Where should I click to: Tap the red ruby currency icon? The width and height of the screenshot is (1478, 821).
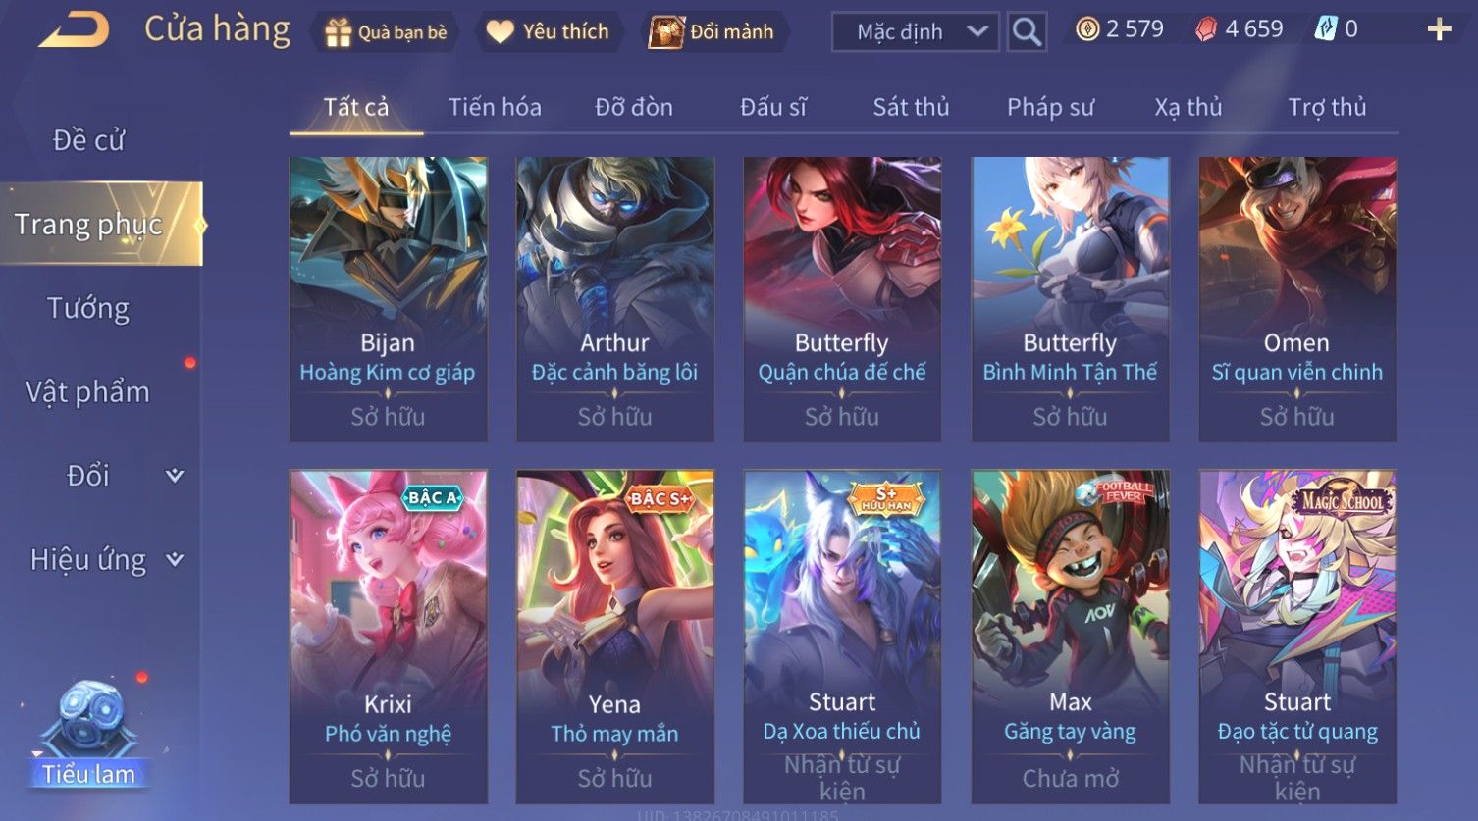tap(1206, 29)
